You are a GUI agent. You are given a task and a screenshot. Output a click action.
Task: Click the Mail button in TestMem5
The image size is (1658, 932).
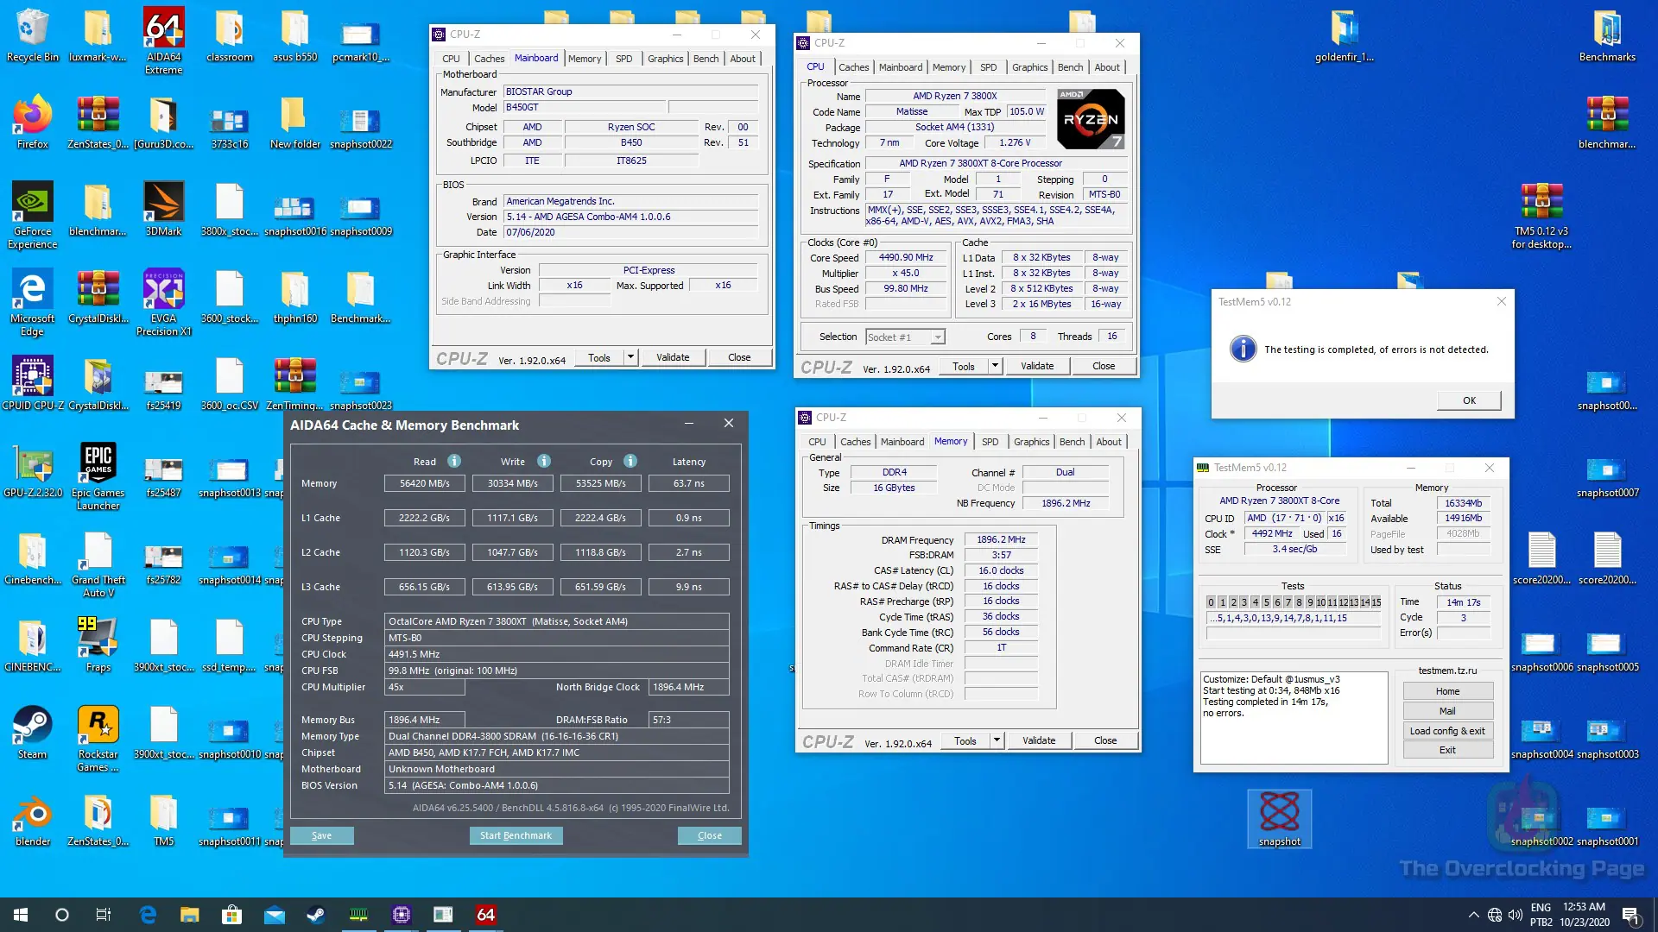click(1447, 711)
